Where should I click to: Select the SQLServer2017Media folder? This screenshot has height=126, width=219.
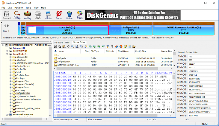[x=26, y=97]
